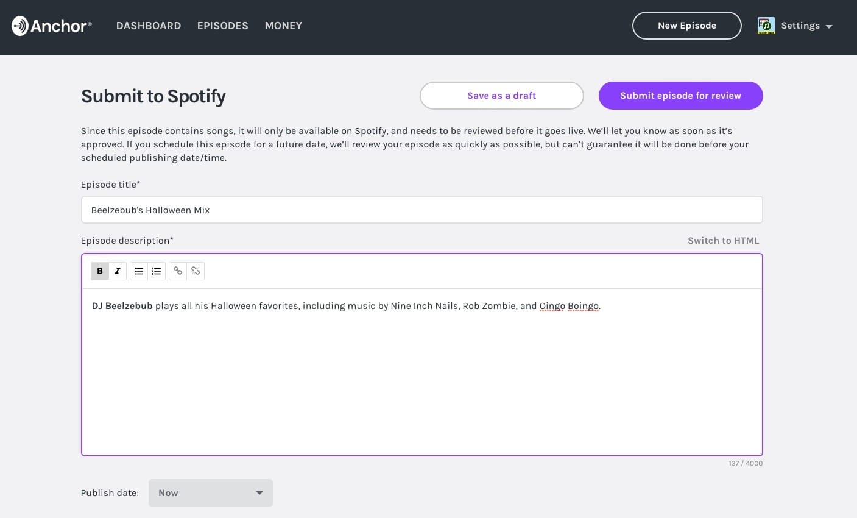
Task: Insert a numbered list in description
Action: (157, 271)
